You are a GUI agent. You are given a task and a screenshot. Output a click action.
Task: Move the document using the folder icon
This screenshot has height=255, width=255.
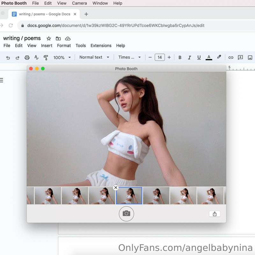coord(58,39)
